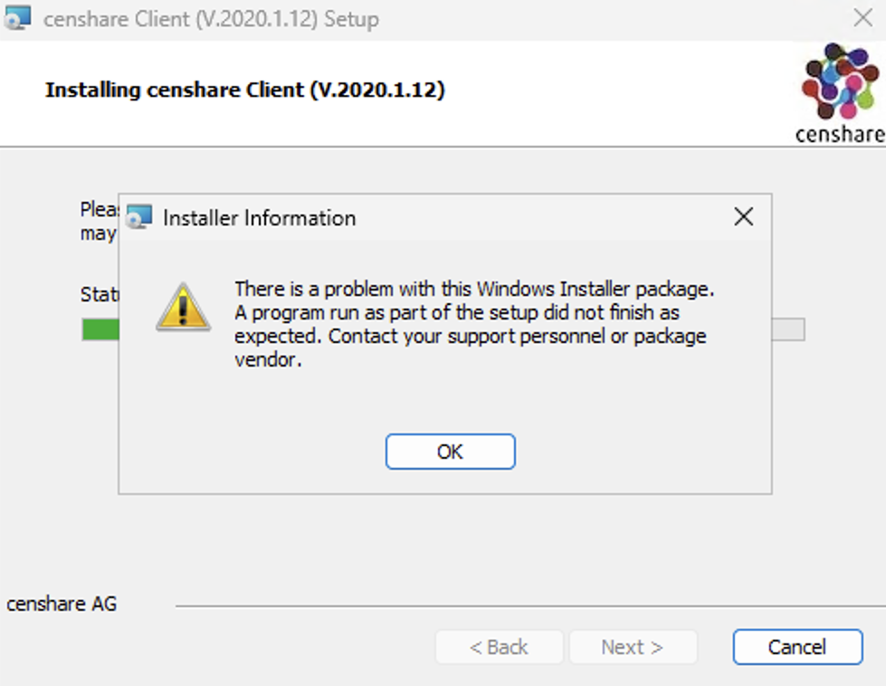Click the setup icon in the main window title bar
Viewport: 886px width, 686px height.
tap(18, 18)
